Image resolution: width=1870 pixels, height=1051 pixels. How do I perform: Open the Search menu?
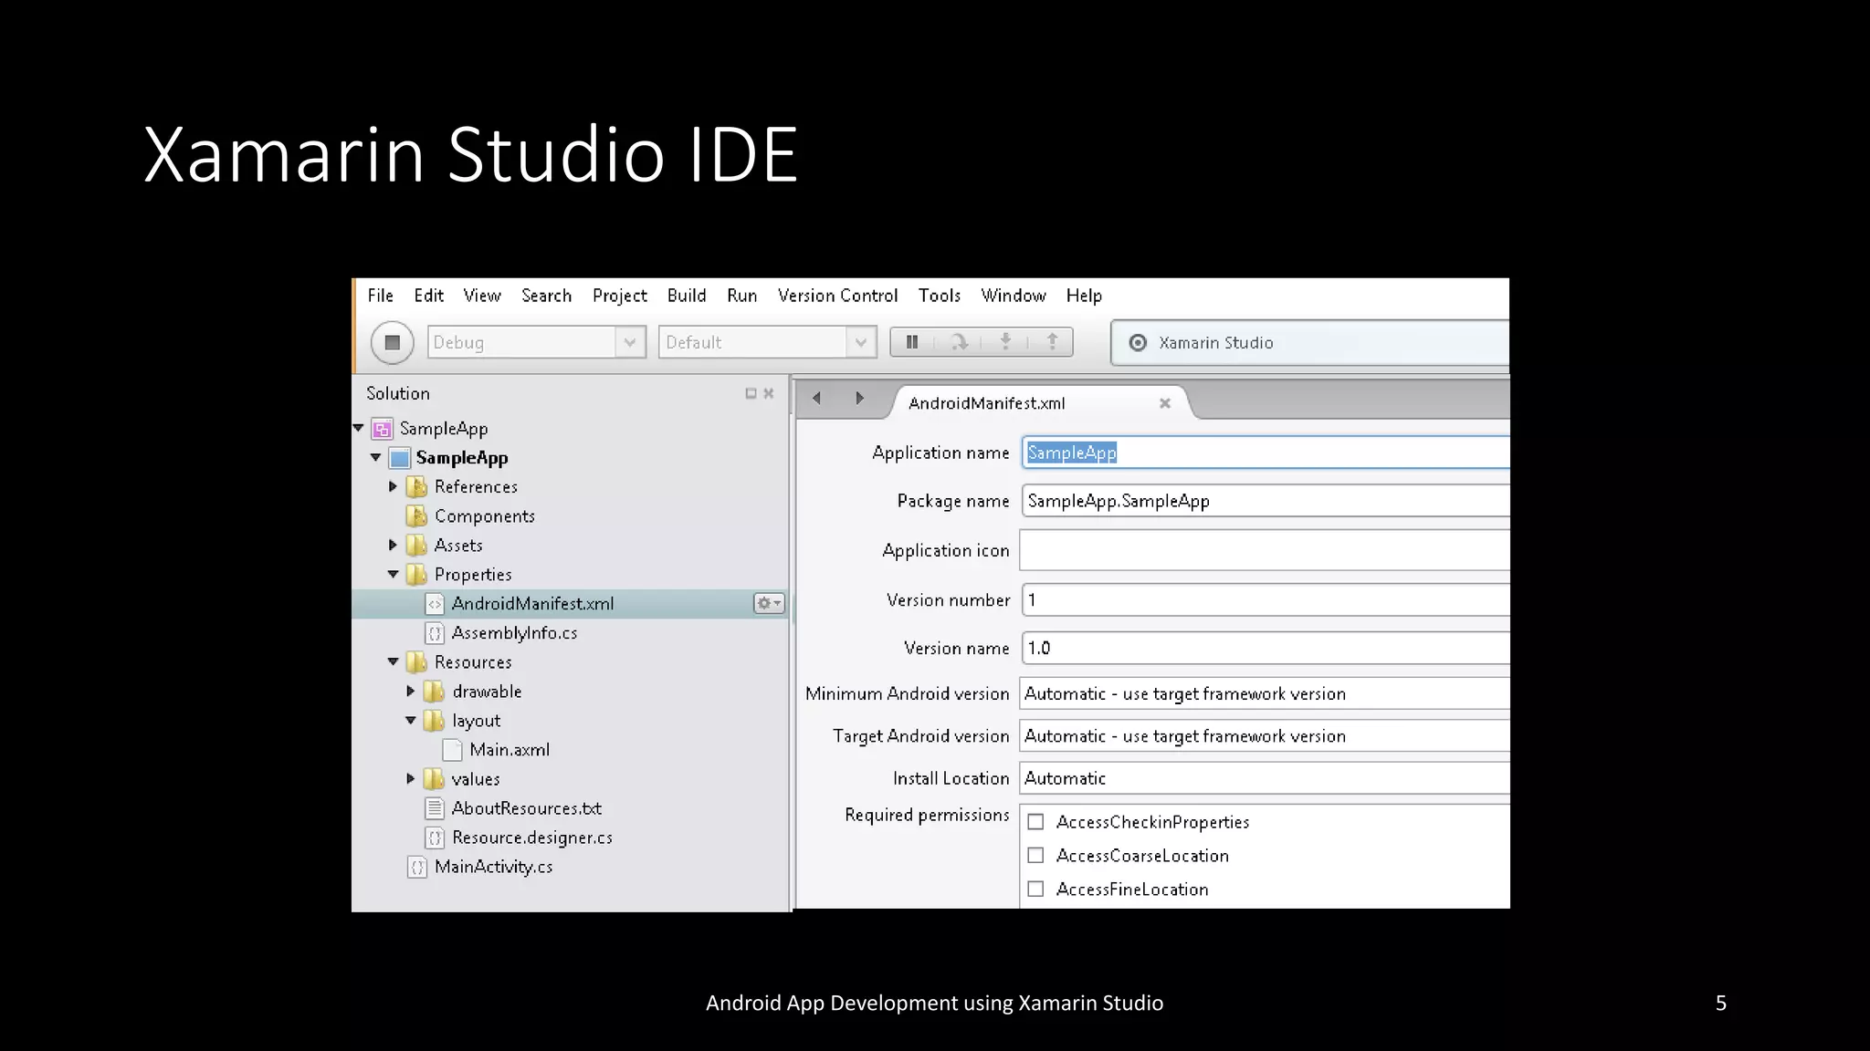(x=547, y=296)
